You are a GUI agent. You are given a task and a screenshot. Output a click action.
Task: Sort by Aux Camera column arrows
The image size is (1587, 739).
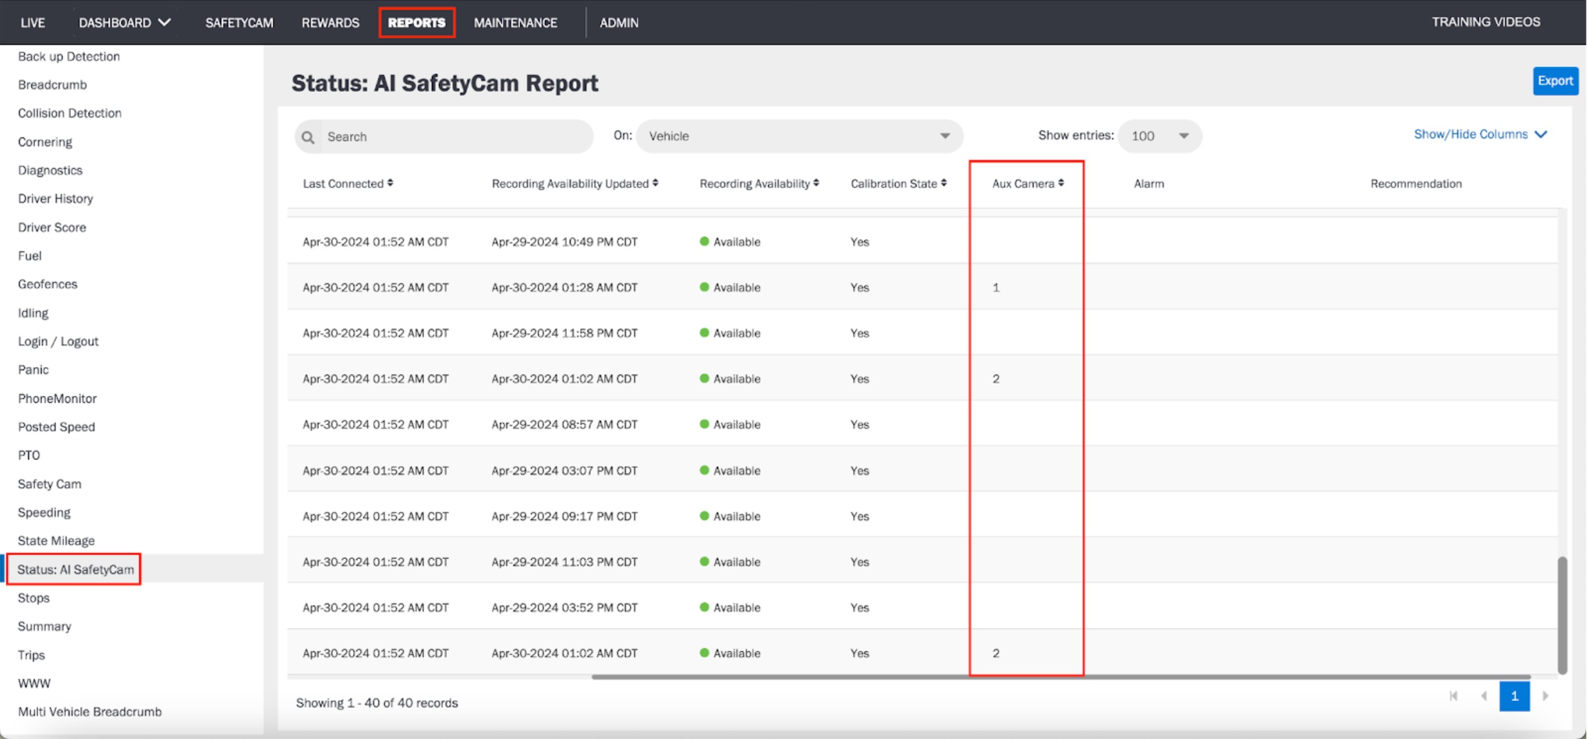[x=1061, y=183]
